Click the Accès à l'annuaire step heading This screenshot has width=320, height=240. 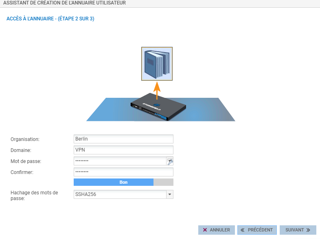pyautogui.click(x=50, y=19)
